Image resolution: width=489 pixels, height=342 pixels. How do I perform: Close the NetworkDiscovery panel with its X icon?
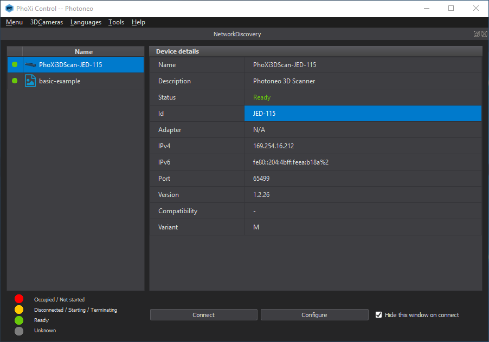[x=484, y=34]
